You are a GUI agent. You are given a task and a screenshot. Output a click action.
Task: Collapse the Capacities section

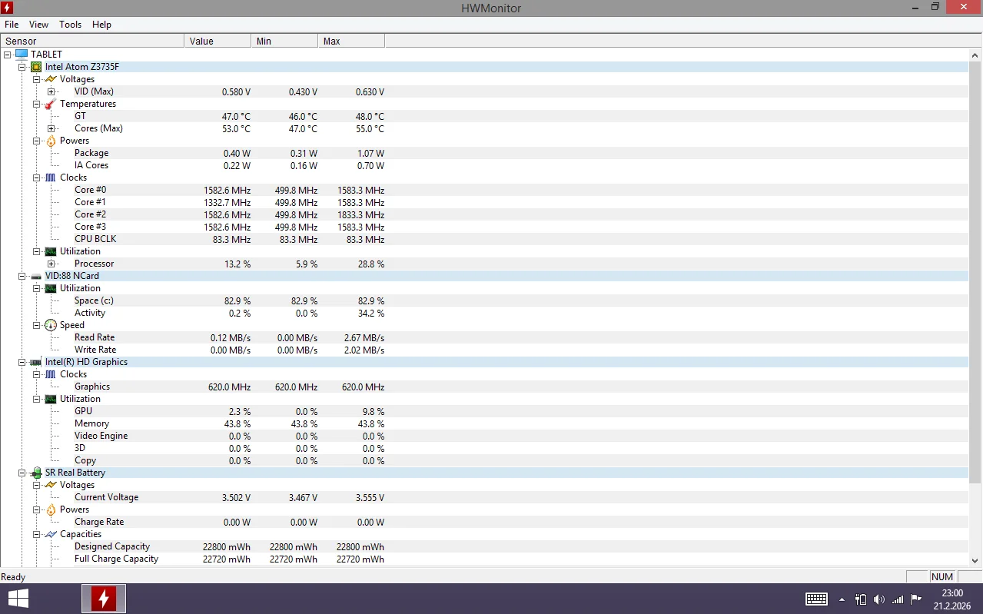[x=37, y=534]
